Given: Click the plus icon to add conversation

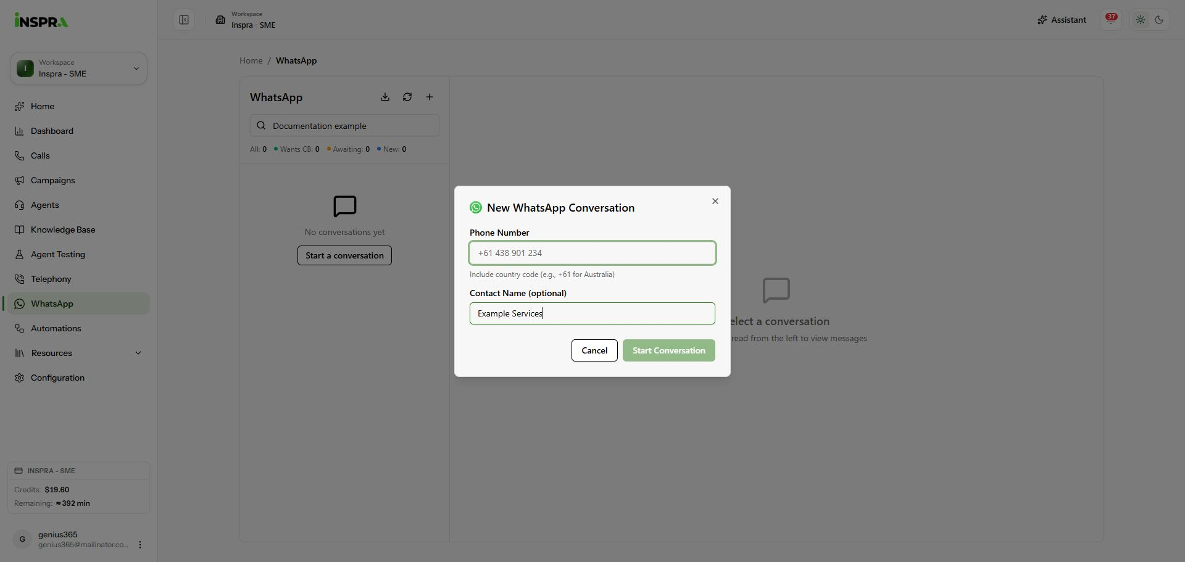Looking at the screenshot, I should 430,97.
